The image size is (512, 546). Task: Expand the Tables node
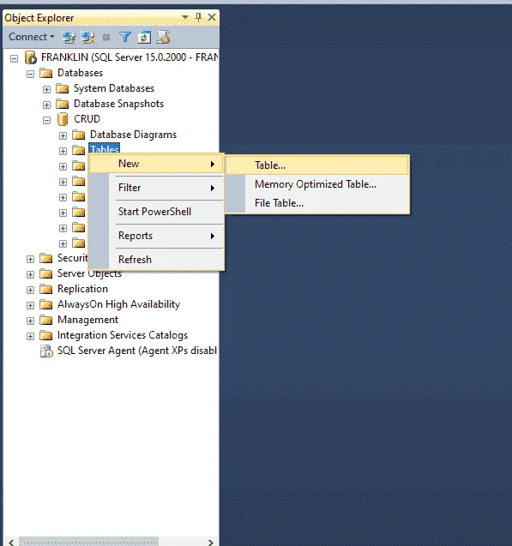click(x=63, y=151)
